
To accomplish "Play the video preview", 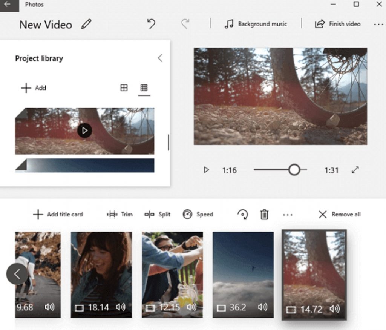I will coord(206,170).
